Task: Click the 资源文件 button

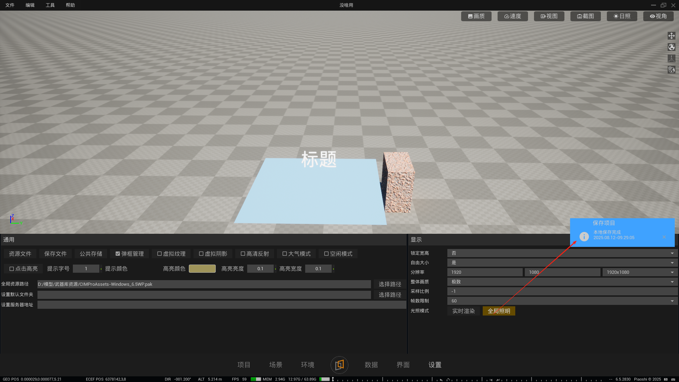Action: [20, 254]
